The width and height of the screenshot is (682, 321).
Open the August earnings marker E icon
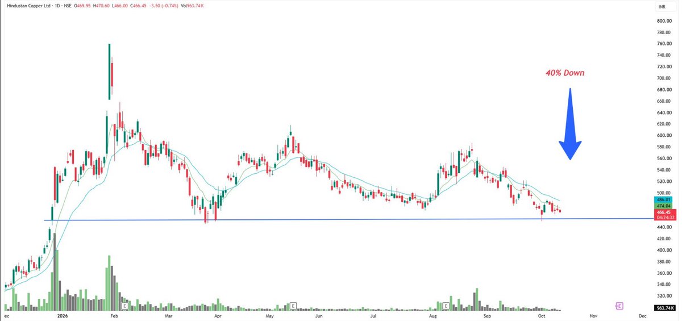click(446, 306)
